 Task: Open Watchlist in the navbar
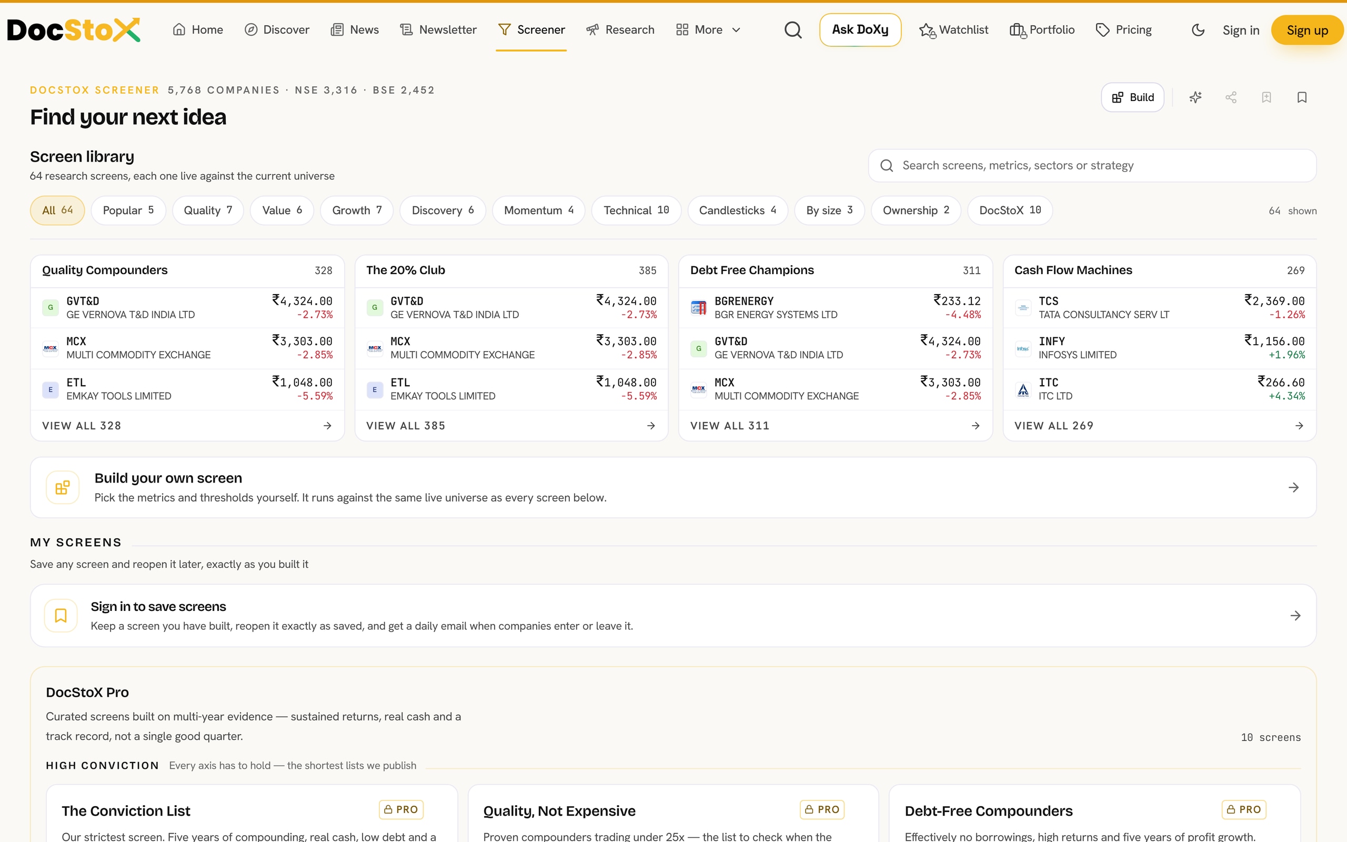point(953,30)
